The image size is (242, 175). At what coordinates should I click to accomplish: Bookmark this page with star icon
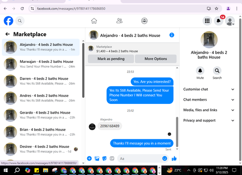tap(216, 9)
